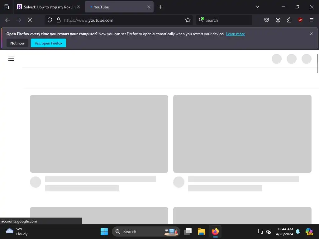The image size is (319, 239).
Task: Click the Firefox search box
Action: coord(224,20)
